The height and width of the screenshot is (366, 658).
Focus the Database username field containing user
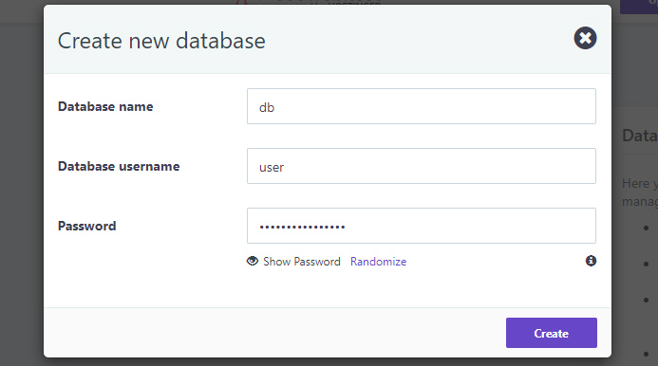422,166
